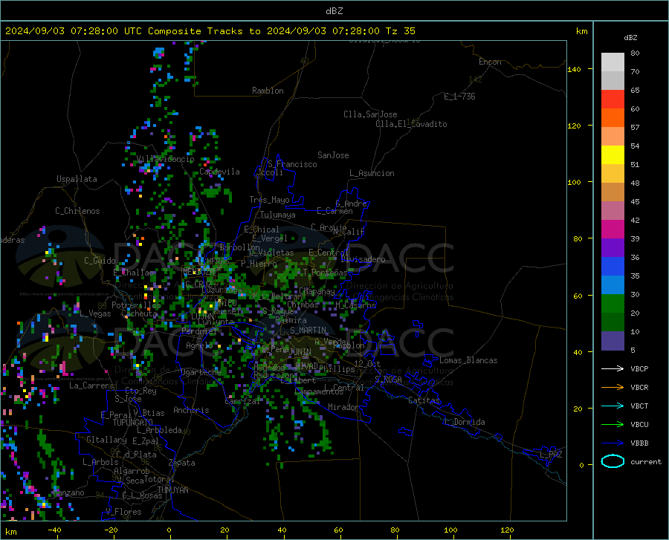
Task: Click the MENDOZA city label on map
Action: (200, 271)
